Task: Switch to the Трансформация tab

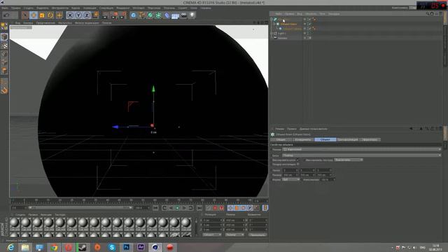Action: click(347, 139)
